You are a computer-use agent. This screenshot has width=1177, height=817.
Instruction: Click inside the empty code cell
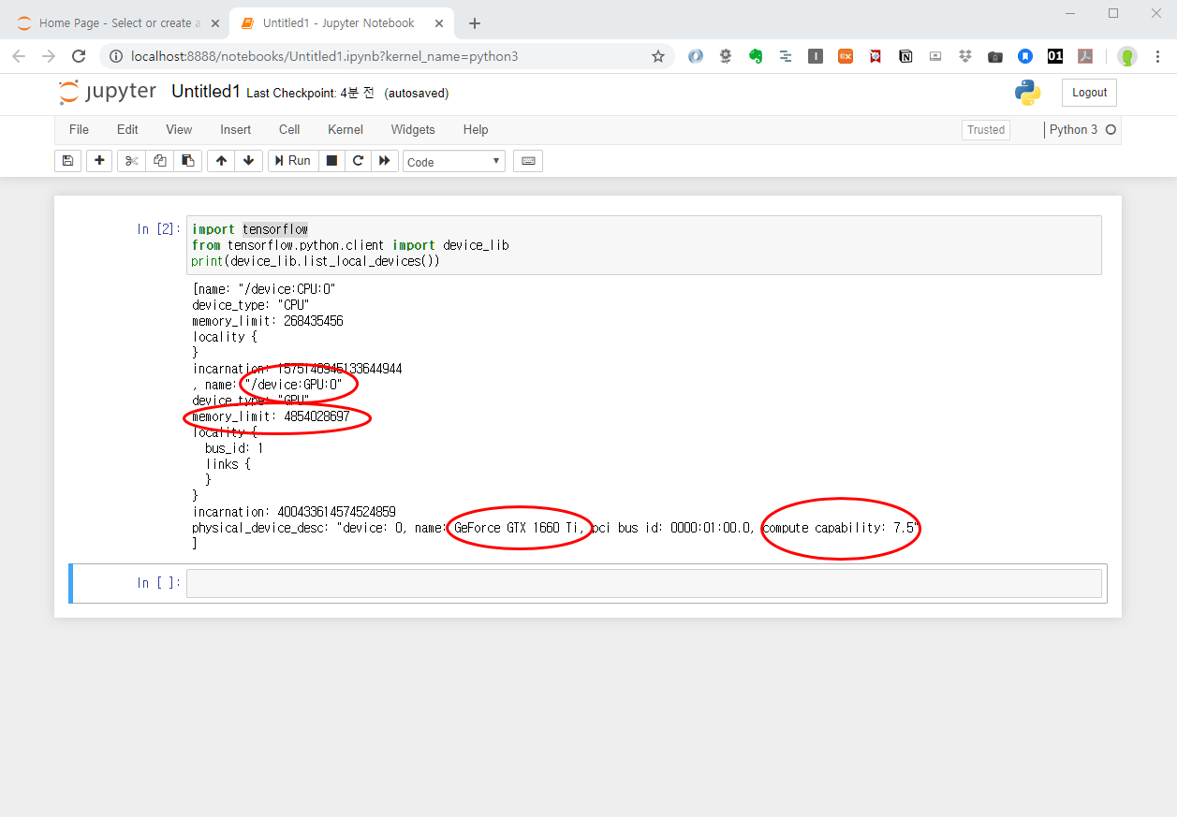tap(643, 583)
